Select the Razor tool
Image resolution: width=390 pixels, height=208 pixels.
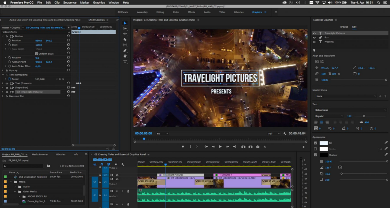(x=125, y=40)
